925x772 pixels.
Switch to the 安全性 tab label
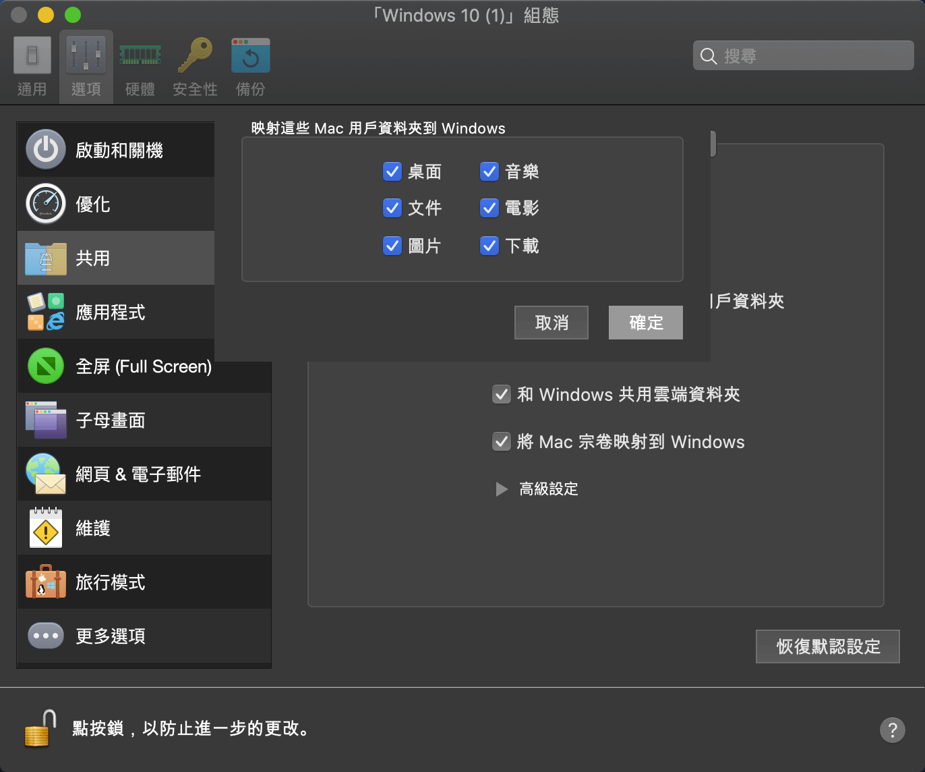click(x=195, y=89)
